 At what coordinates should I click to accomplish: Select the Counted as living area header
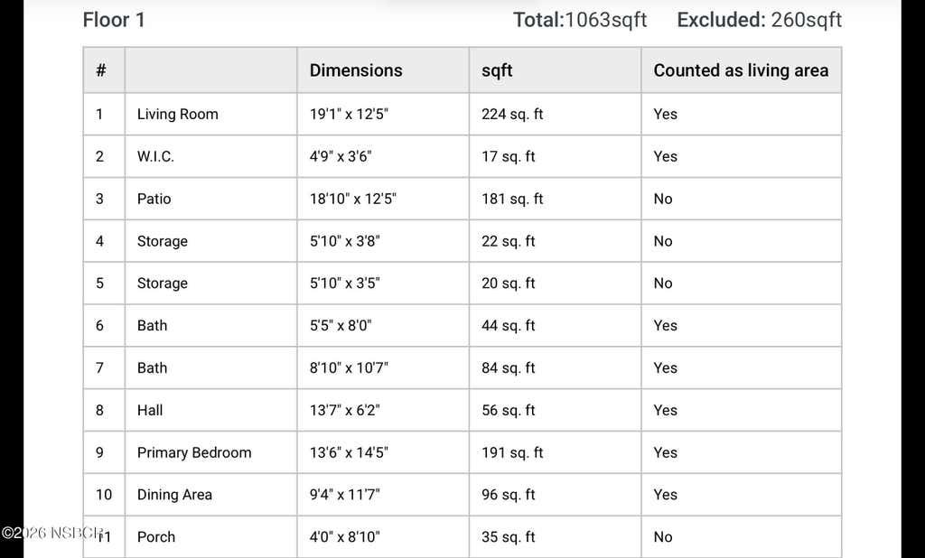pyautogui.click(x=741, y=70)
